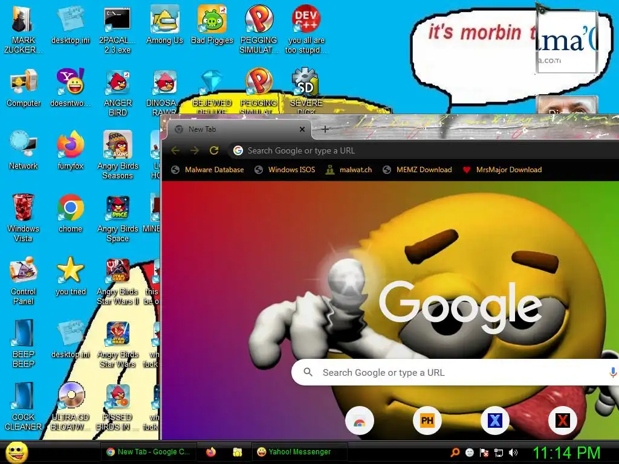Image resolution: width=619 pixels, height=464 pixels.
Task: Reload the page in Chrome
Action: click(x=214, y=150)
